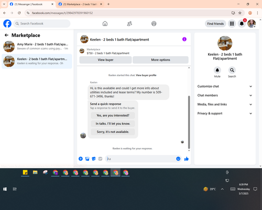The width and height of the screenshot is (262, 210).
Task: Close the Marketplace browser tab
Action: tap(101, 4)
